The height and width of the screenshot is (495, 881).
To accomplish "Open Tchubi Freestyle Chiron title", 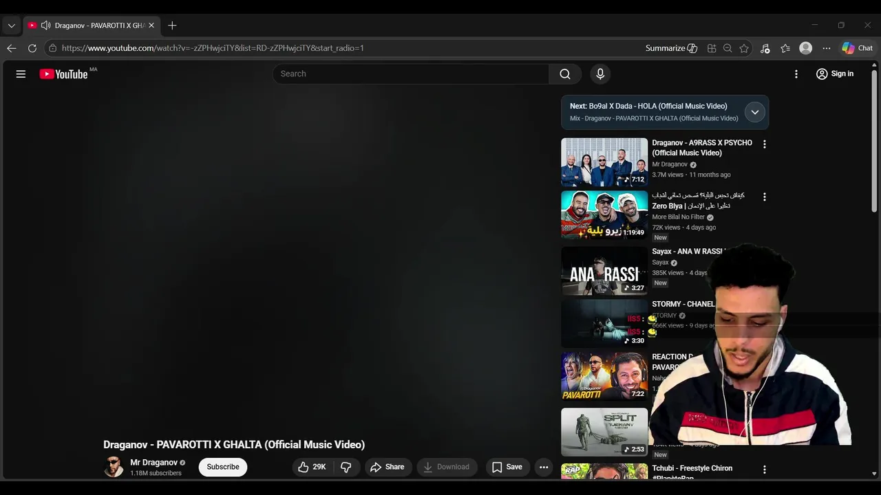I will click(x=692, y=473).
